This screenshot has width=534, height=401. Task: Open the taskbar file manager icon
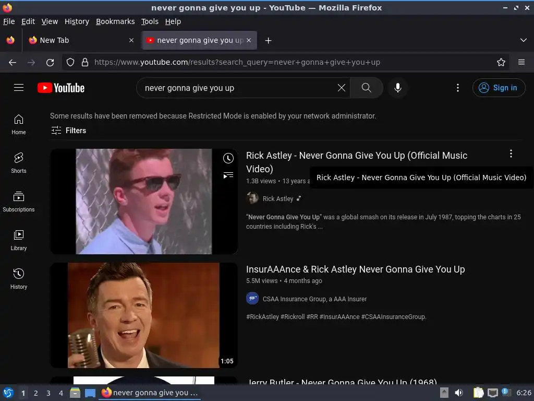point(75,393)
